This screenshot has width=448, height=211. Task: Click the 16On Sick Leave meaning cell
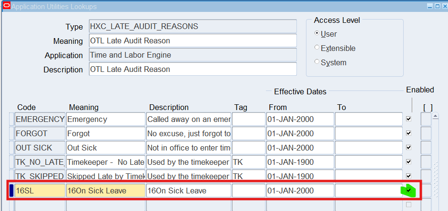click(x=106, y=191)
